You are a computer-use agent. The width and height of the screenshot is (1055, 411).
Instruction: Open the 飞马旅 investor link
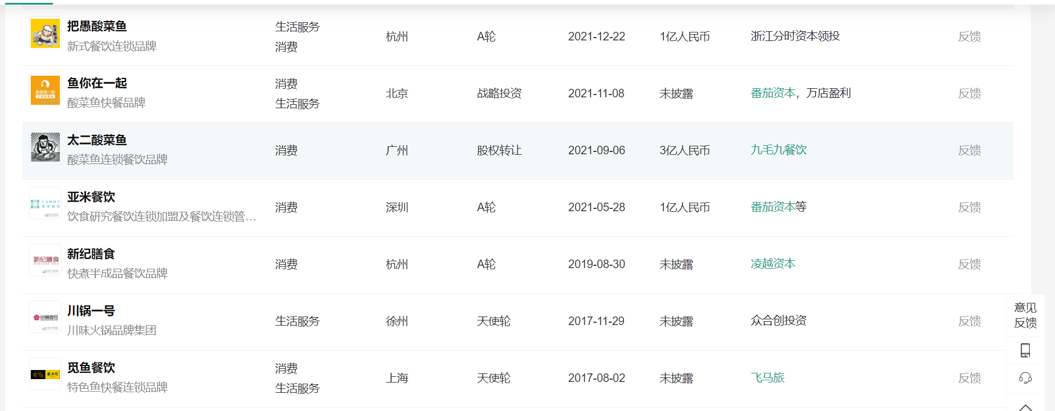pos(768,377)
